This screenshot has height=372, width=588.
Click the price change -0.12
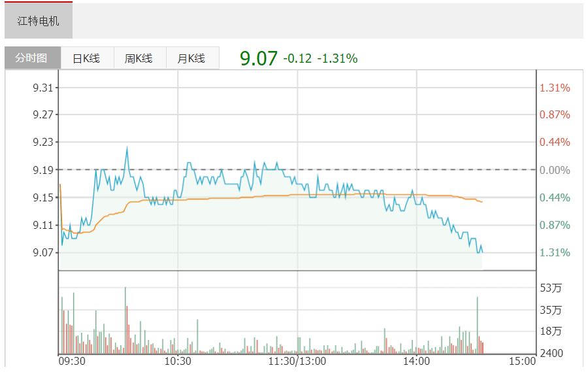[297, 59]
